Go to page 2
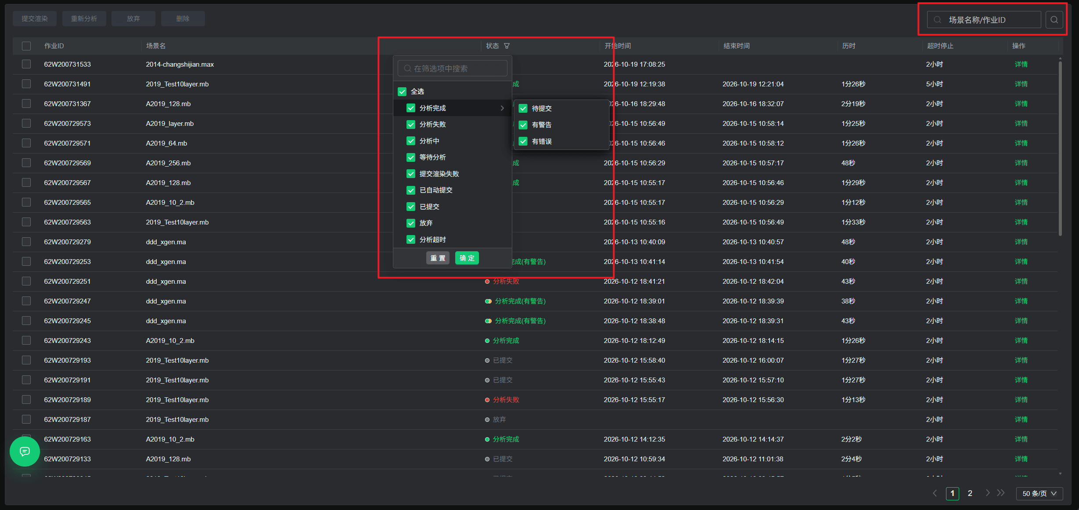Screen dimensions: 1079x510 click(x=970, y=493)
